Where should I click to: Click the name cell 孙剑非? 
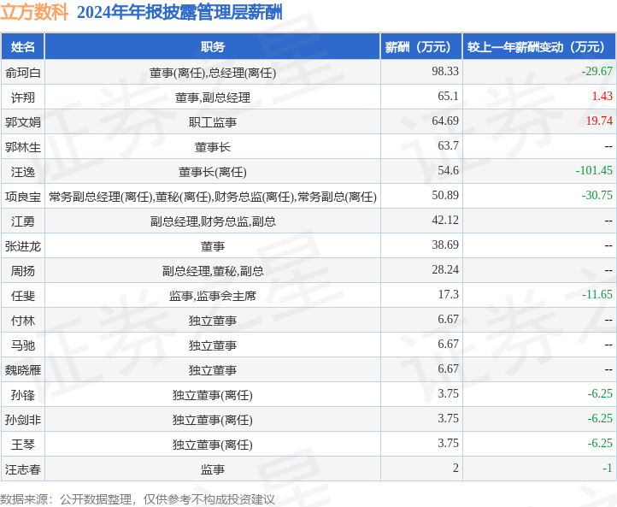click(23, 420)
